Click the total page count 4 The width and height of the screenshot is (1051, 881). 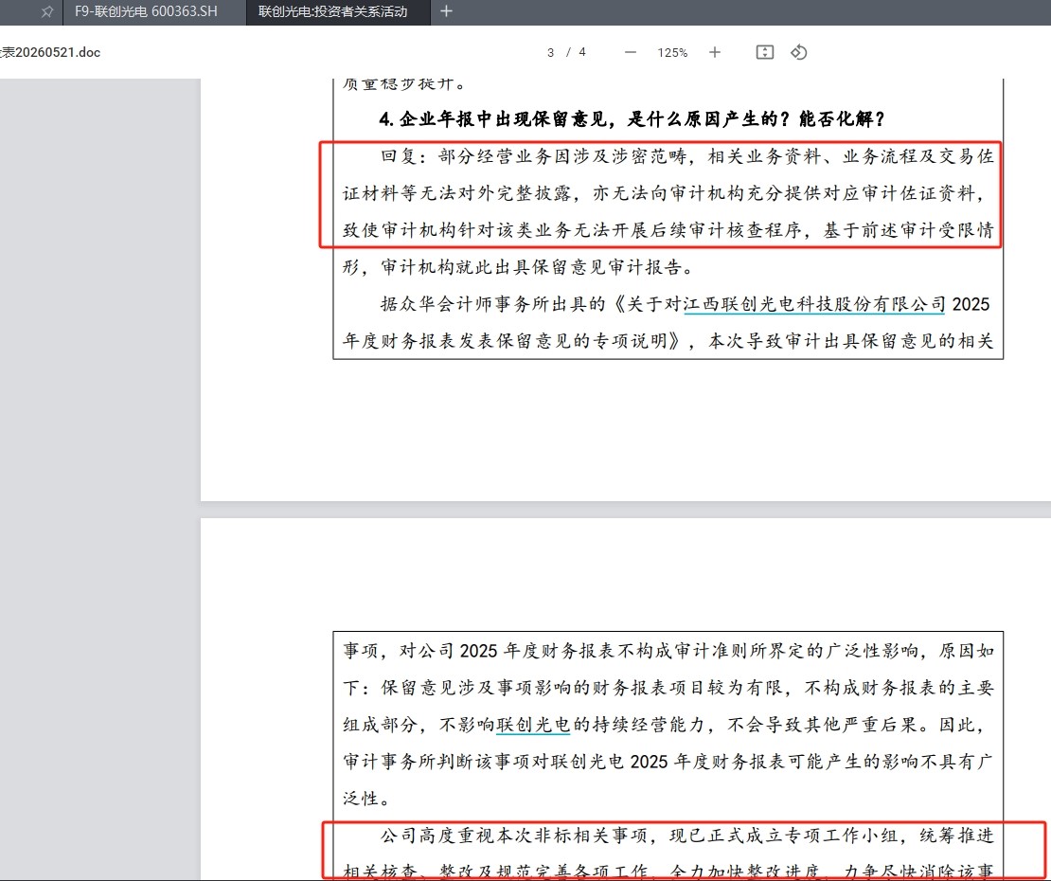pyautogui.click(x=582, y=52)
